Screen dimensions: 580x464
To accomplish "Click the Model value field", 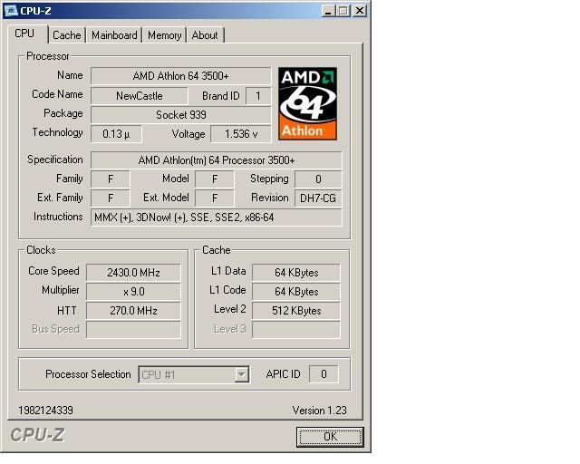I will click(215, 179).
